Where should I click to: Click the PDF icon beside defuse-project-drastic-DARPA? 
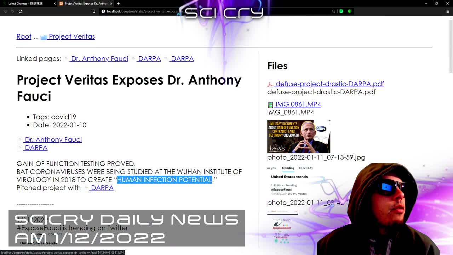tap(270, 84)
